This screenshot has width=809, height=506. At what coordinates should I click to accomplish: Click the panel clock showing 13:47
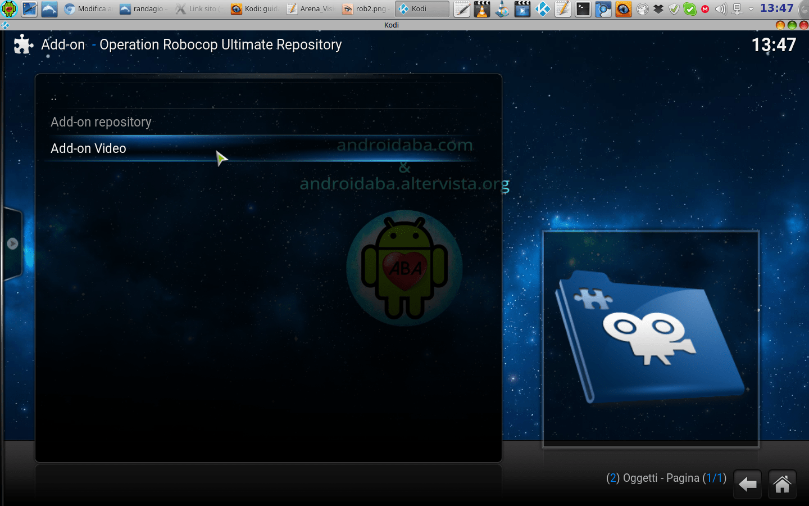tap(777, 8)
